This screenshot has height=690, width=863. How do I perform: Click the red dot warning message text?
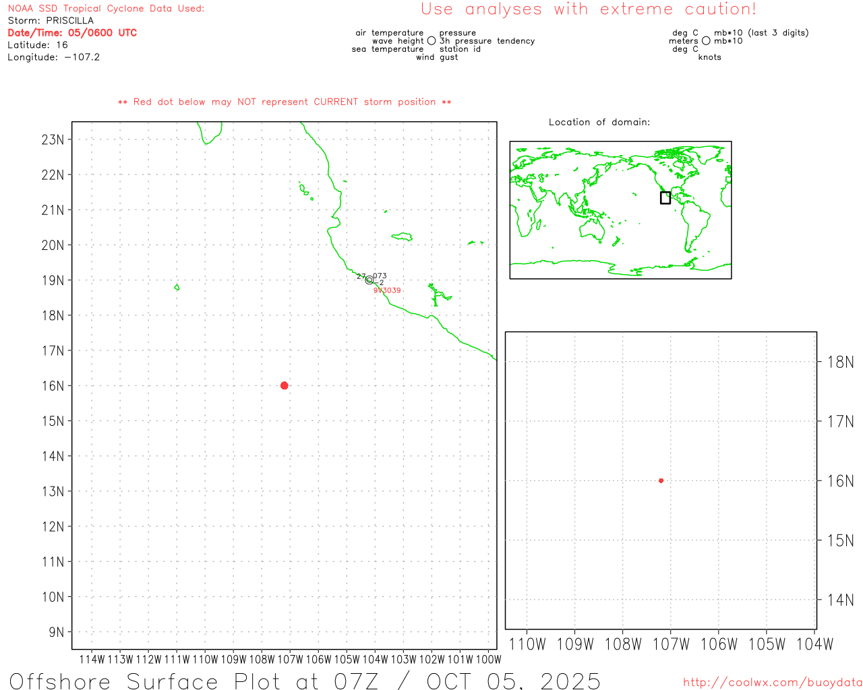click(x=285, y=102)
